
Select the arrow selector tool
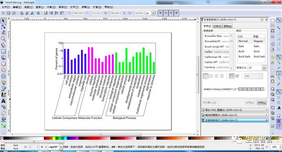tap(3, 20)
